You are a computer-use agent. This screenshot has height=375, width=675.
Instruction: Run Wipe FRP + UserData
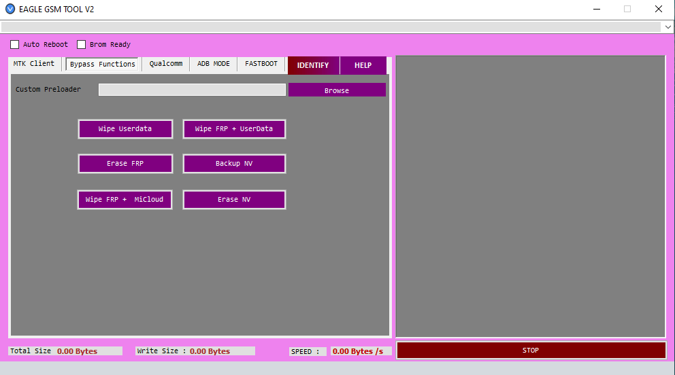pos(234,129)
